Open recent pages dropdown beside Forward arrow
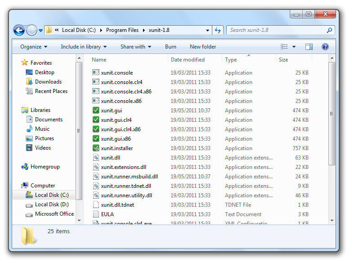 (40, 30)
